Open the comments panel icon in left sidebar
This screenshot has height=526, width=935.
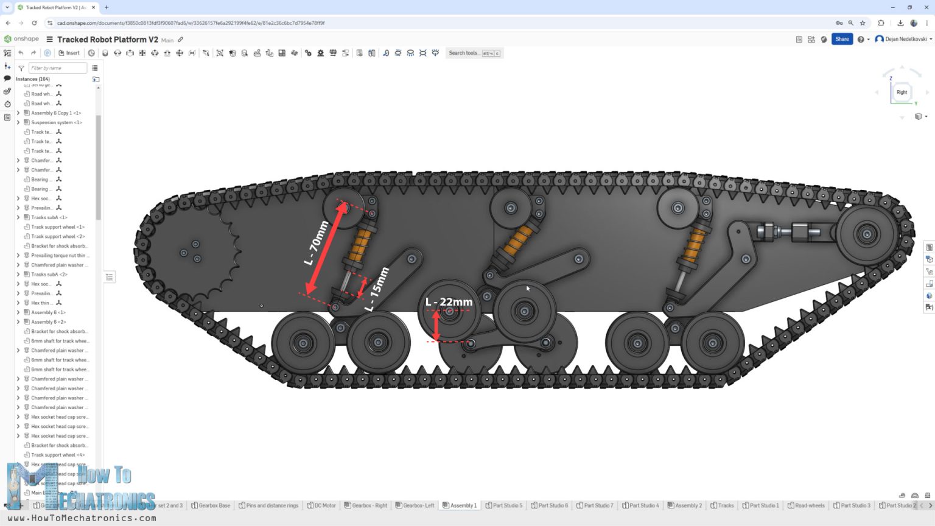7,79
